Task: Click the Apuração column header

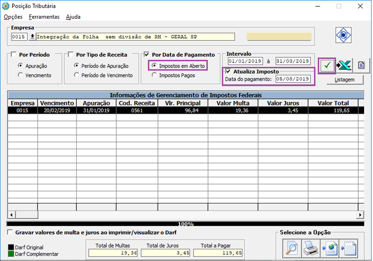Action: pyautogui.click(x=96, y=103)
